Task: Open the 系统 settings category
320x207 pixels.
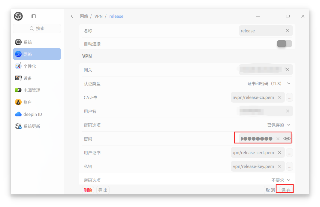Action: click(x=37, y=42)
